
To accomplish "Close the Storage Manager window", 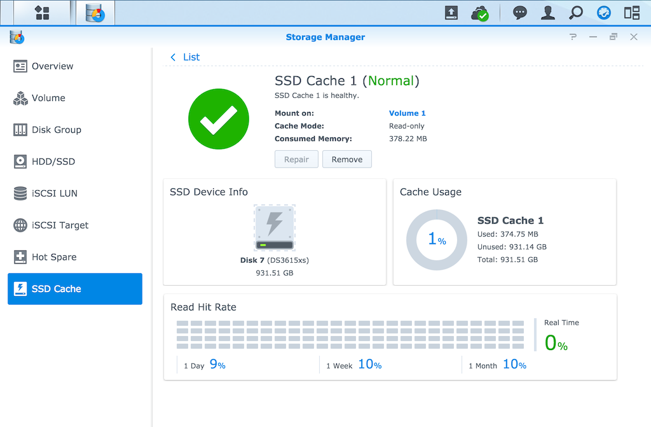I will (634, 37).
